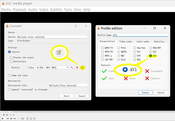Click the A-B loop icon
This screenshot has width=175, height=121.
(10, 115)
